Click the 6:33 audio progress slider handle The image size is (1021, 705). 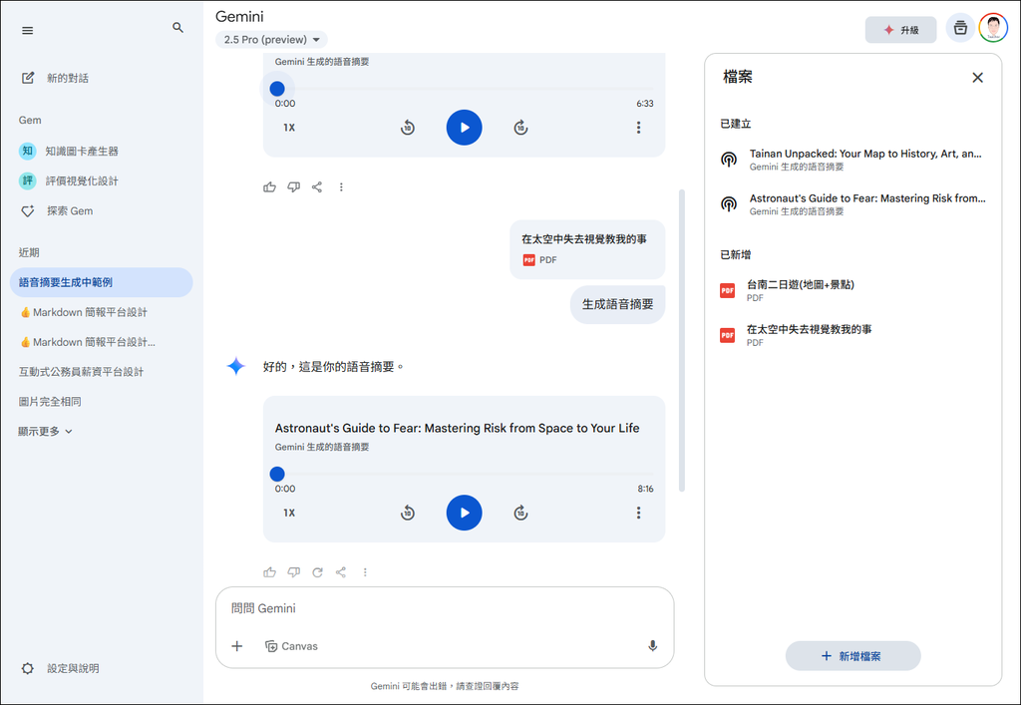point(277,89)
